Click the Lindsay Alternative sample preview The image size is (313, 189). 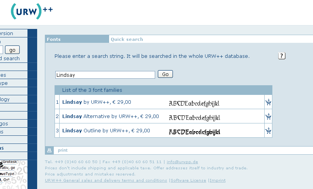[195, 118]
